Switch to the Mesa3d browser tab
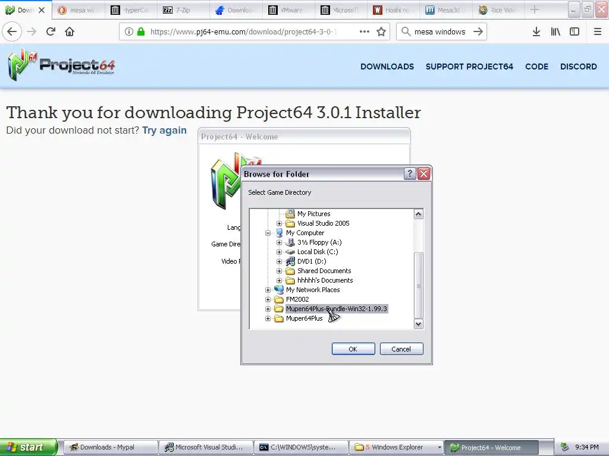Screen dimensions: 609x456 click(x=445, y=10)
